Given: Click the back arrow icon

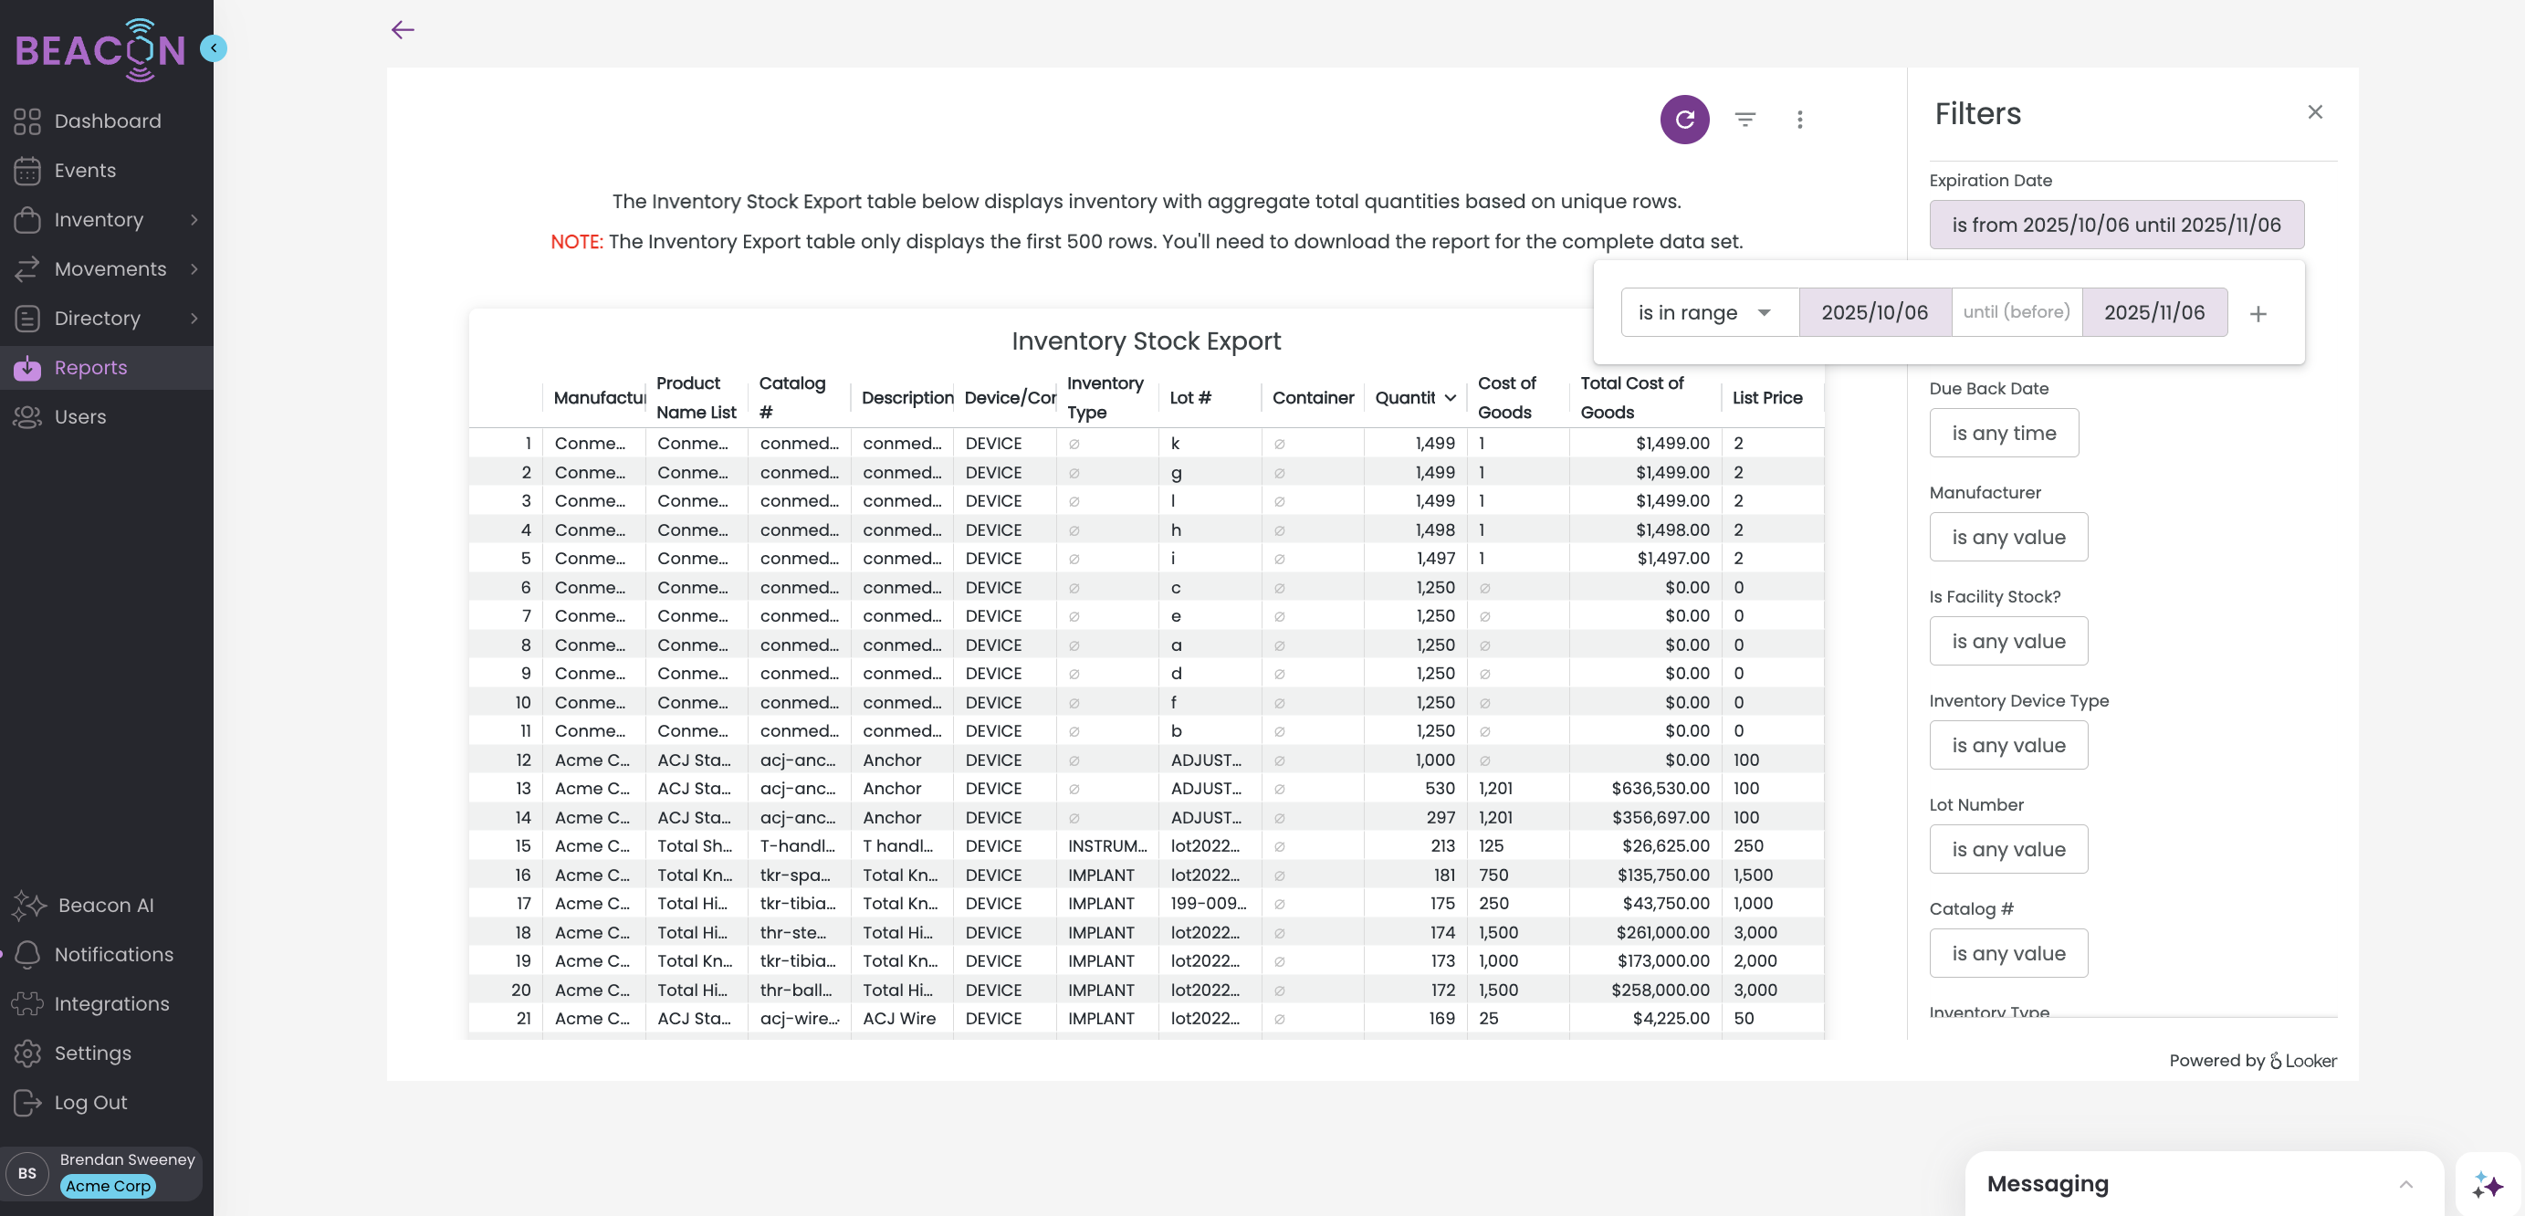Looking at the screenshot, I should point(403,29).
